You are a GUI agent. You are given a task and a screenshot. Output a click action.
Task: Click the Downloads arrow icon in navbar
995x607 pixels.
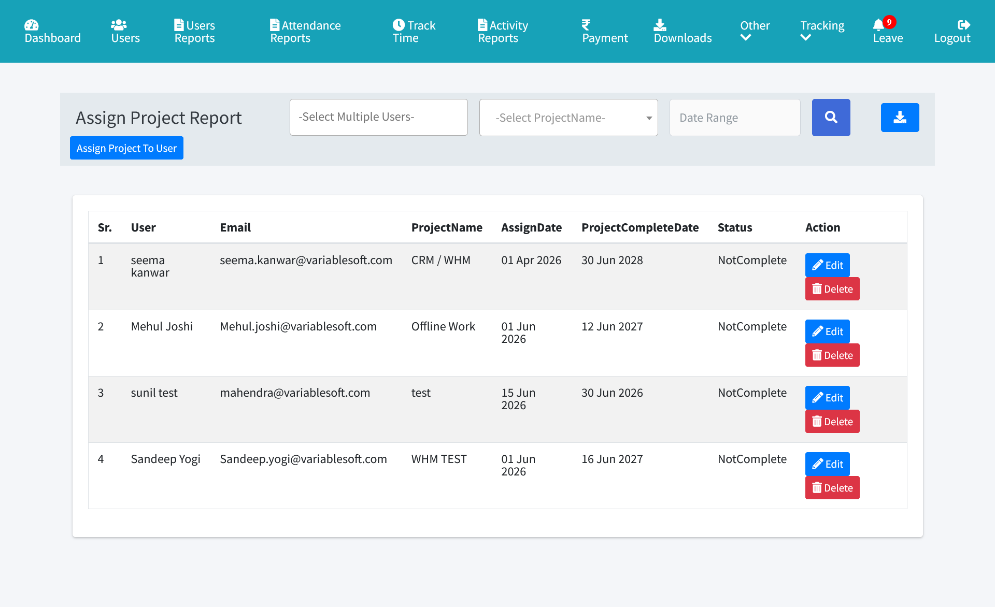click(x=660, y=25)
